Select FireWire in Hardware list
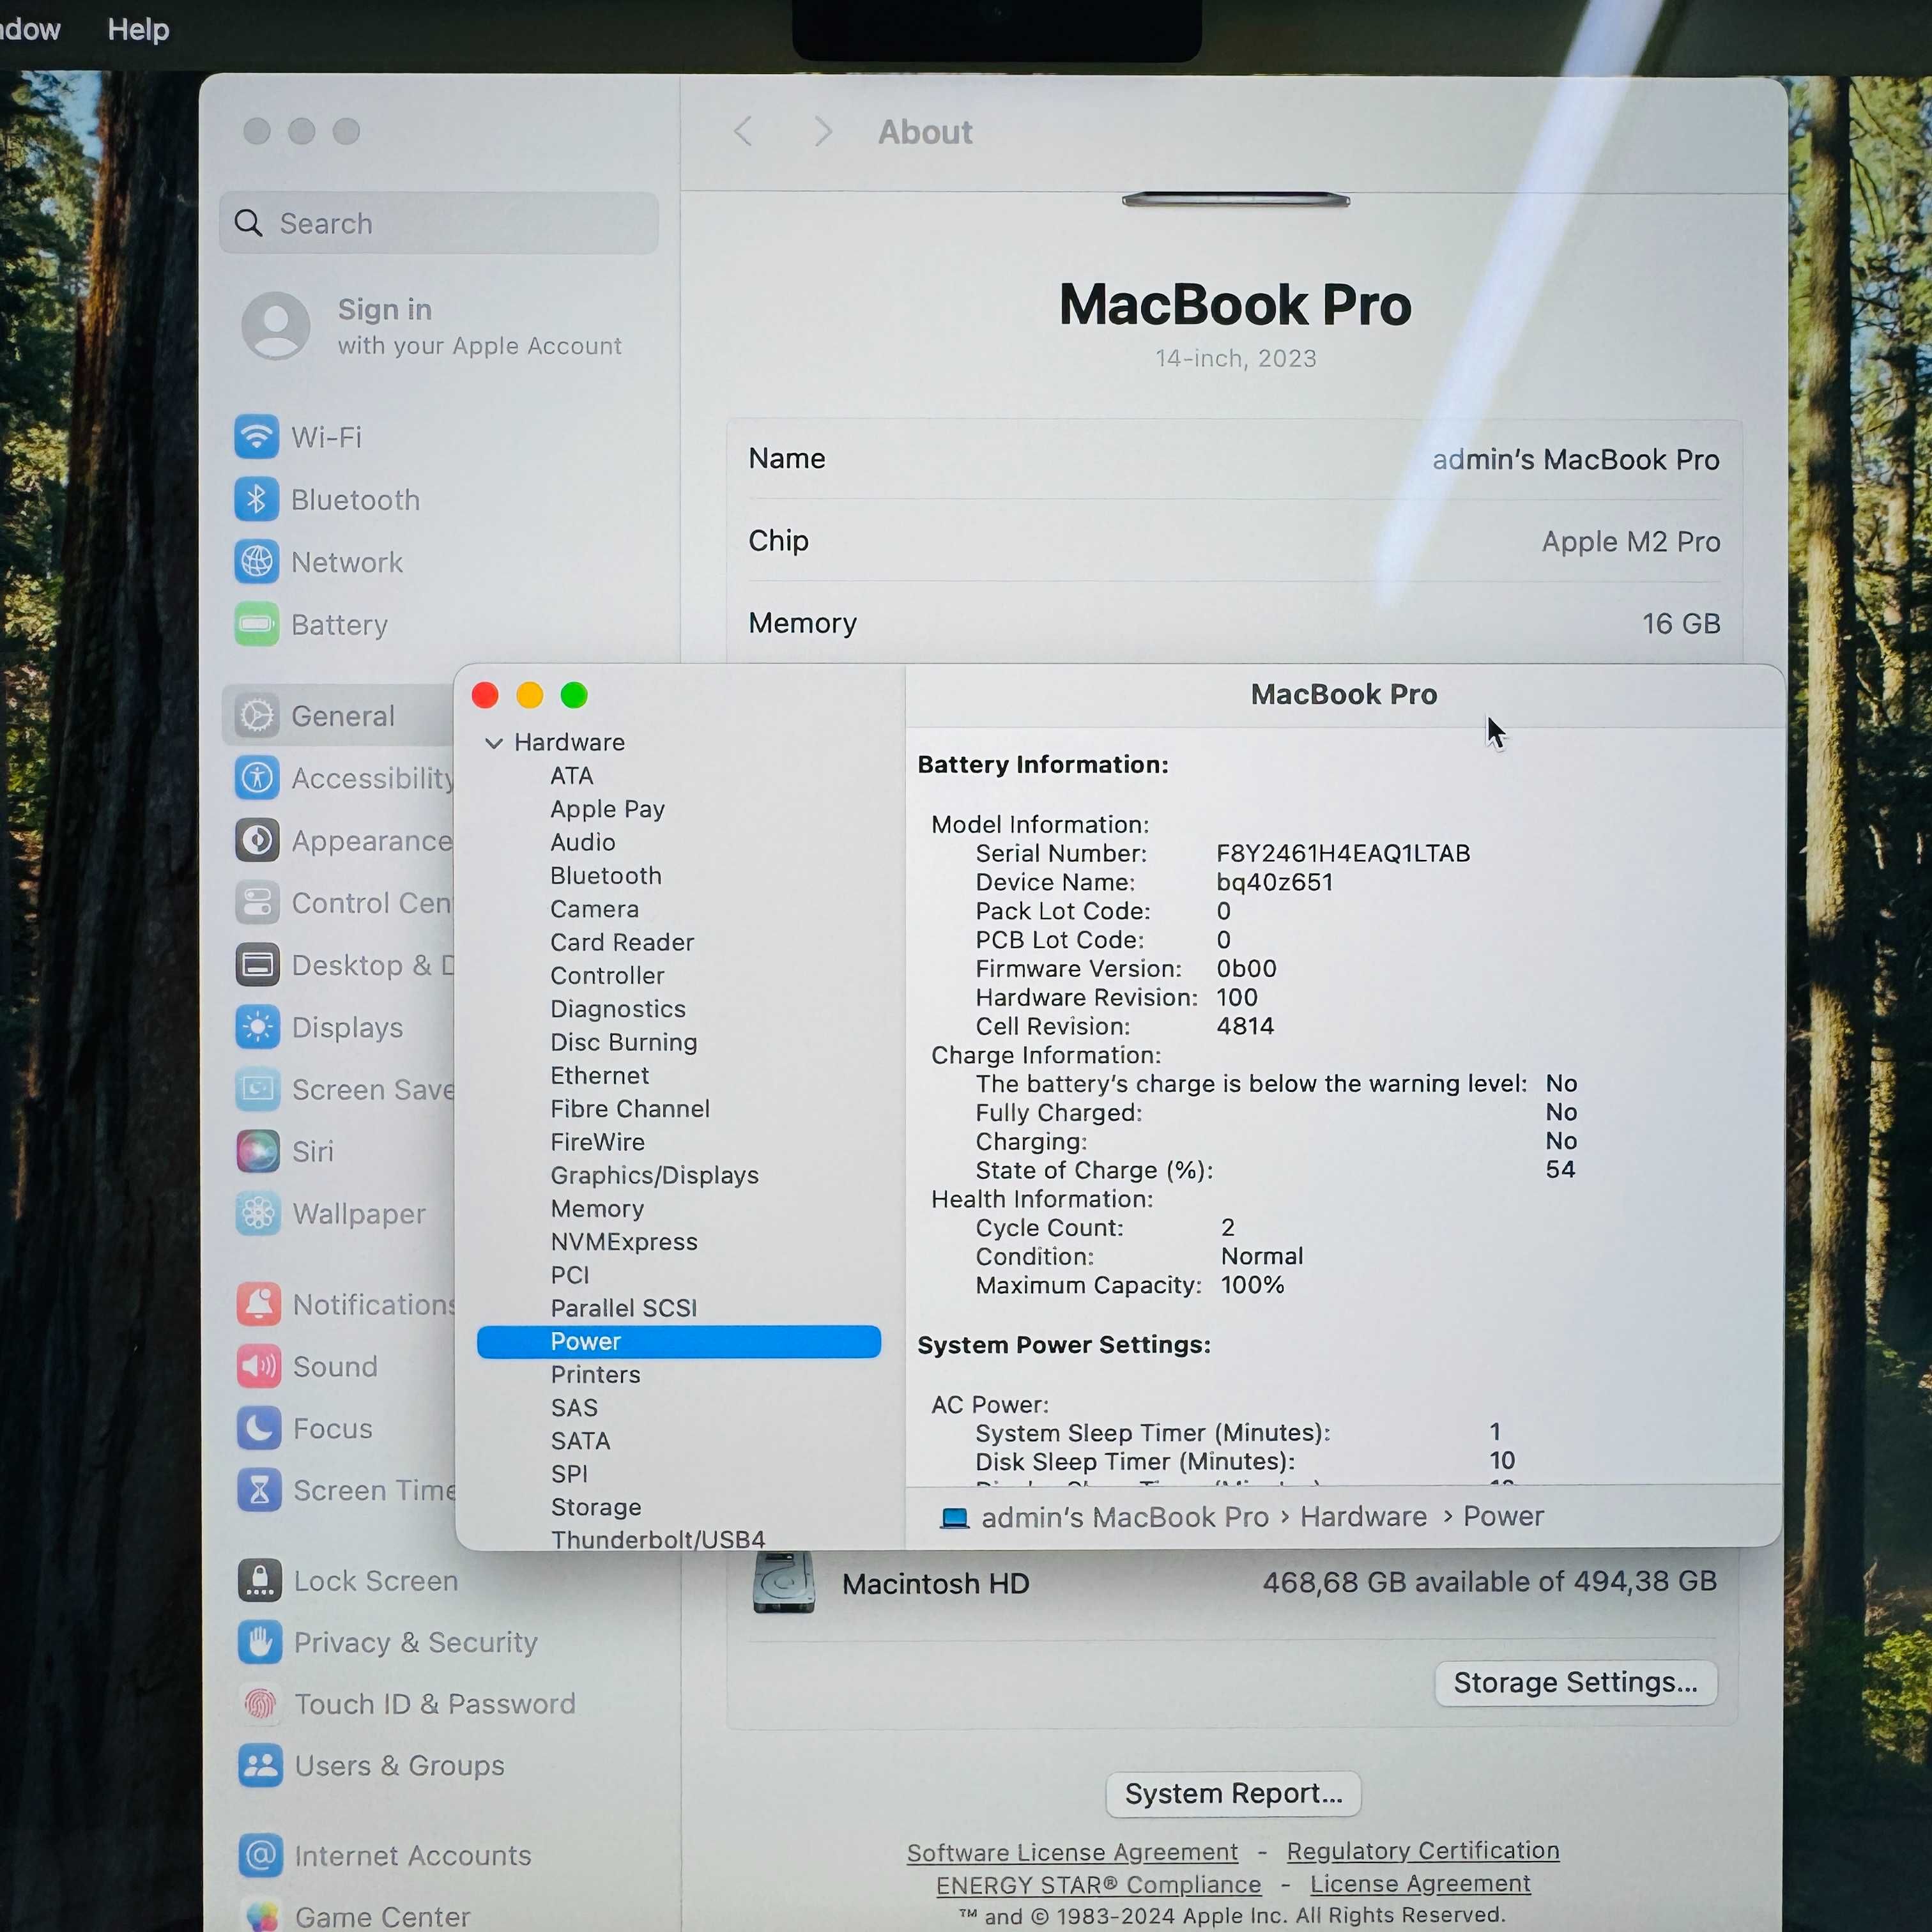The width and height of the screenshot is (1932, 1932). [x=598, y=1142]
